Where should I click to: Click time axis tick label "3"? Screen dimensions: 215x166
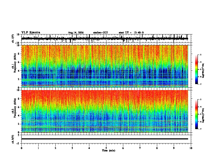click(72, 148)
